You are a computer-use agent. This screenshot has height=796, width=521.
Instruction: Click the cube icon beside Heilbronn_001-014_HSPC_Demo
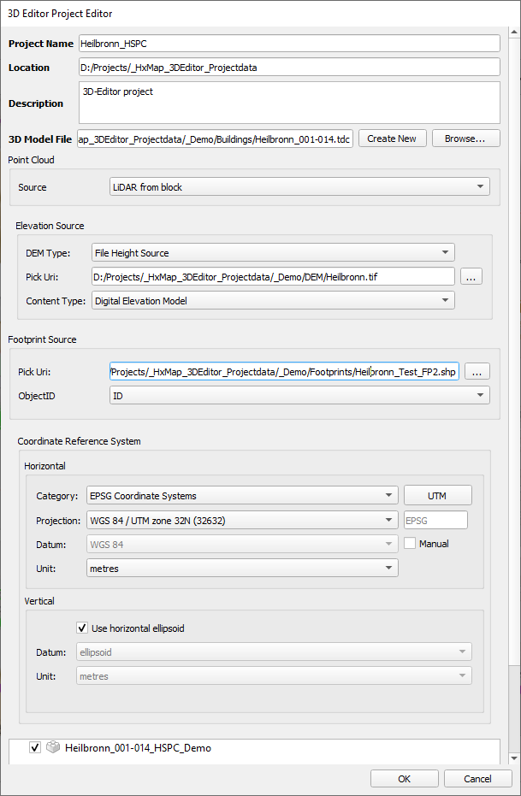53,747
